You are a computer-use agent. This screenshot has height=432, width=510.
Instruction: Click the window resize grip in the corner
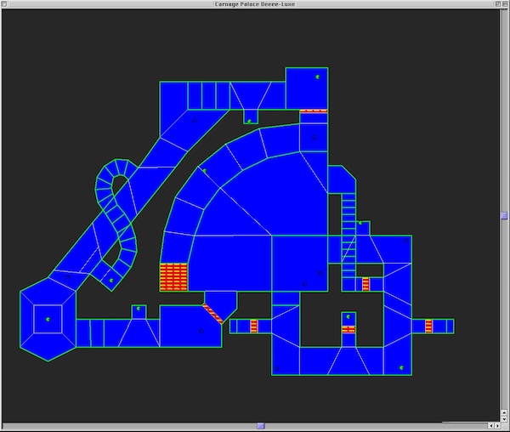(504, 426)
